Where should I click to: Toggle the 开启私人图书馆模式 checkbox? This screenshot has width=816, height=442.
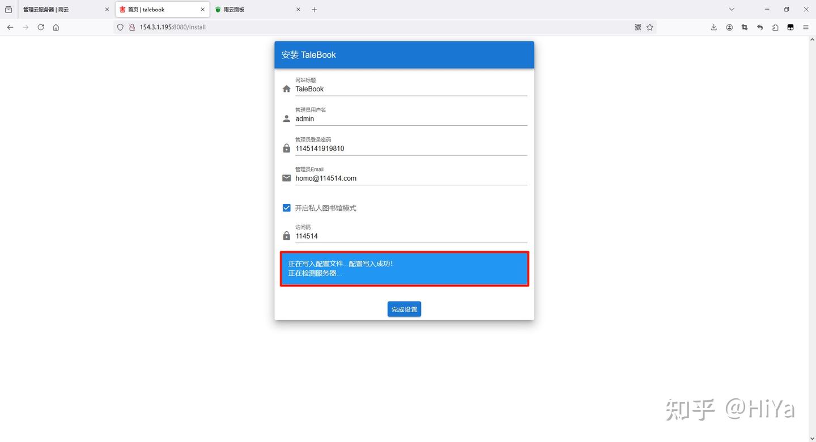coord(287,208)
